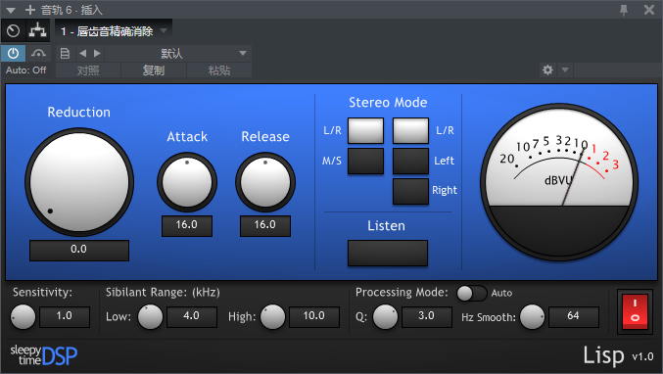The width and height of the screenshot is (663, 374).
Task: Click the Sibilant Range Low knob
Action: pos(150,316)
